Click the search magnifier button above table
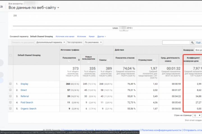 tap(192, 42)
